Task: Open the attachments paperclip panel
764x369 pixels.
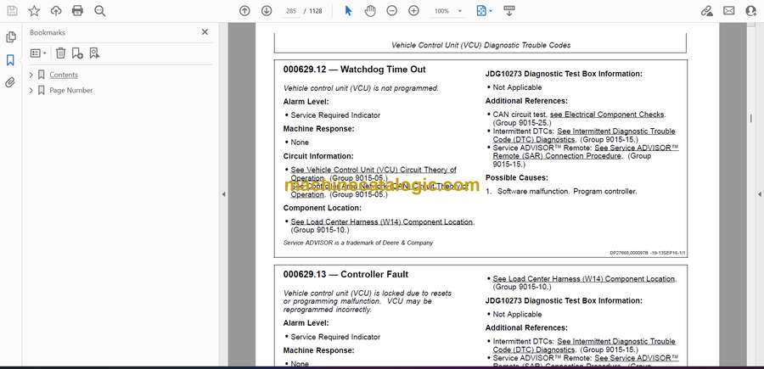Action: click(10, 81)
